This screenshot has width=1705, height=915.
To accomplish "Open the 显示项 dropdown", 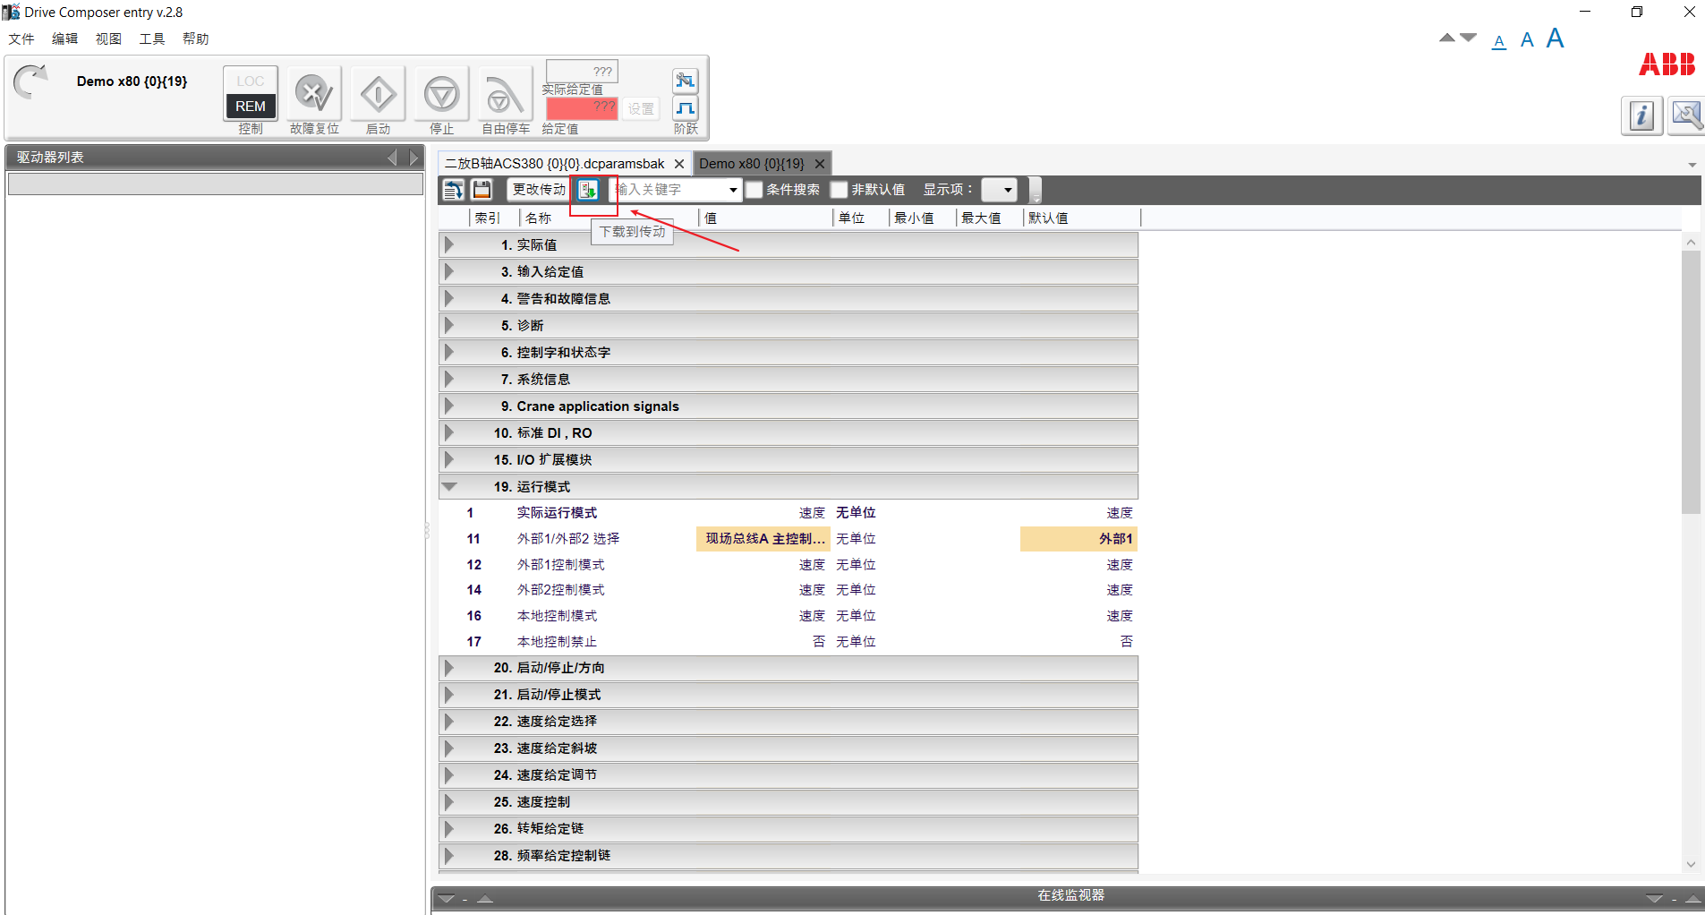I will click(999, 190).
